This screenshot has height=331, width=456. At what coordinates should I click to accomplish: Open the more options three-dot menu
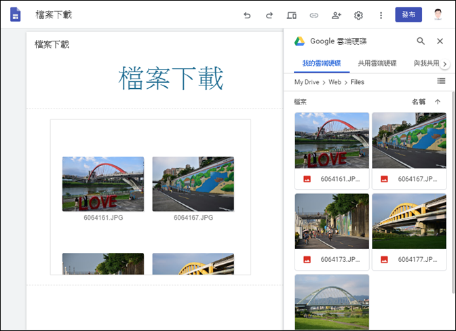pos(381,15)
